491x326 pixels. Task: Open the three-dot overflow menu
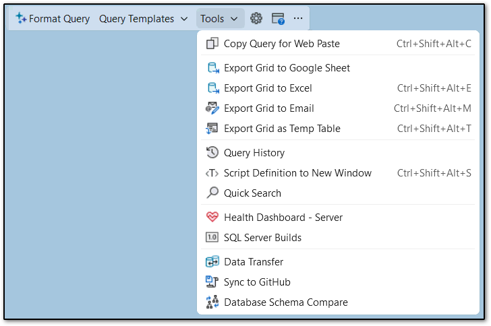(x=298, y=19)
